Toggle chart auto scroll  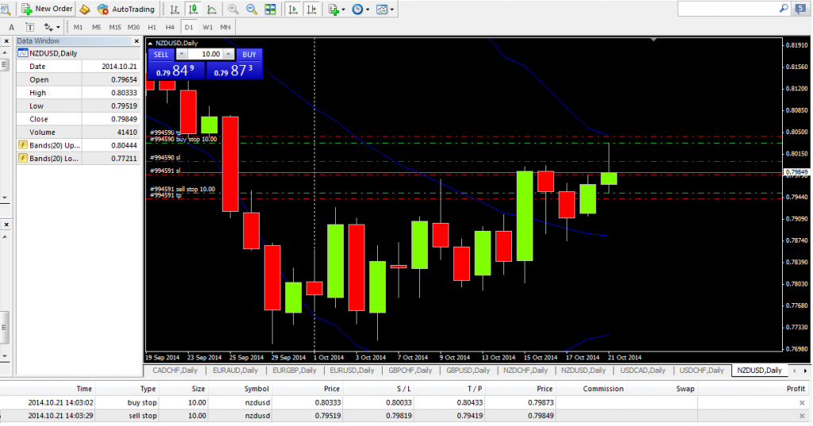click(x=293, y=10)
